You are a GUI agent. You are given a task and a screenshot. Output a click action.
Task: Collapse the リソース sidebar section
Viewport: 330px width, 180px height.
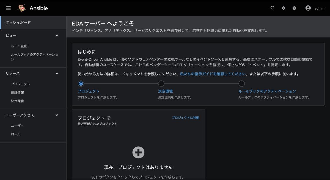(57, 73)
